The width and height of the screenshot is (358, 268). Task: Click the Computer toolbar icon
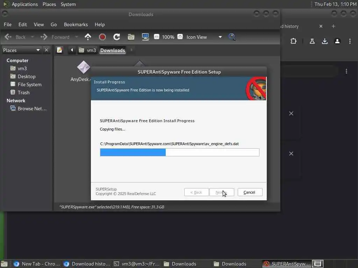(145, 37)
